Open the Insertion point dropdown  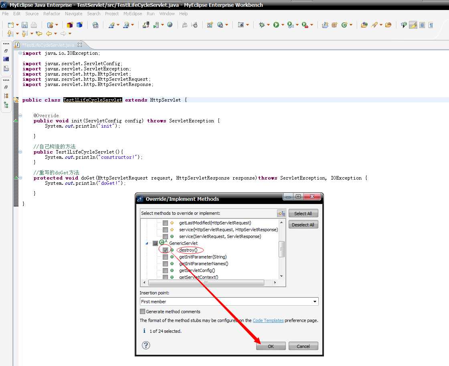click(315, 302)
